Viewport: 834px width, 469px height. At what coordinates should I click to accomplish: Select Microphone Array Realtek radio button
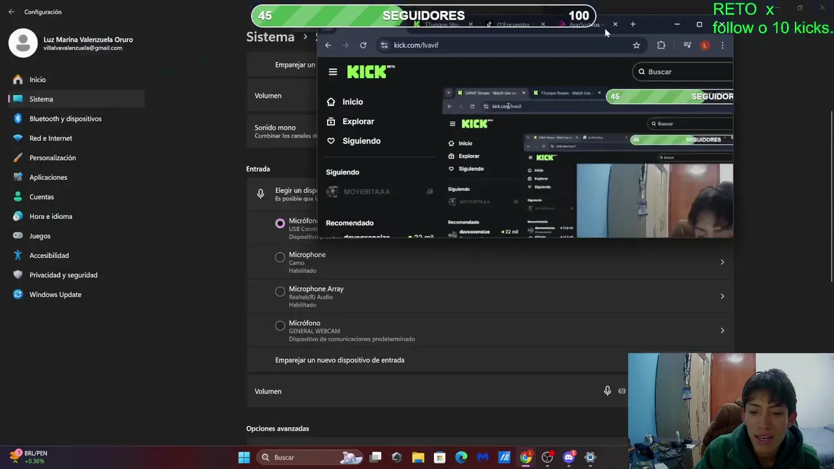[280, 291]
